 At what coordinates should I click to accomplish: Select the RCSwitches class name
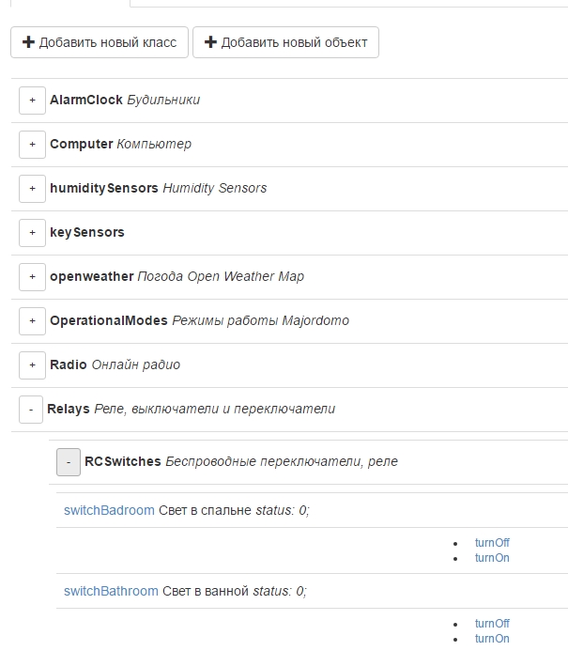123,461
